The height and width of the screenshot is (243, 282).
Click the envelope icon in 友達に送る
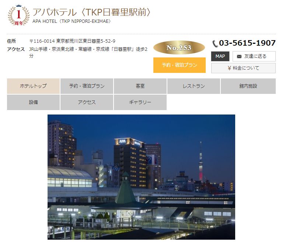(239, 57)
